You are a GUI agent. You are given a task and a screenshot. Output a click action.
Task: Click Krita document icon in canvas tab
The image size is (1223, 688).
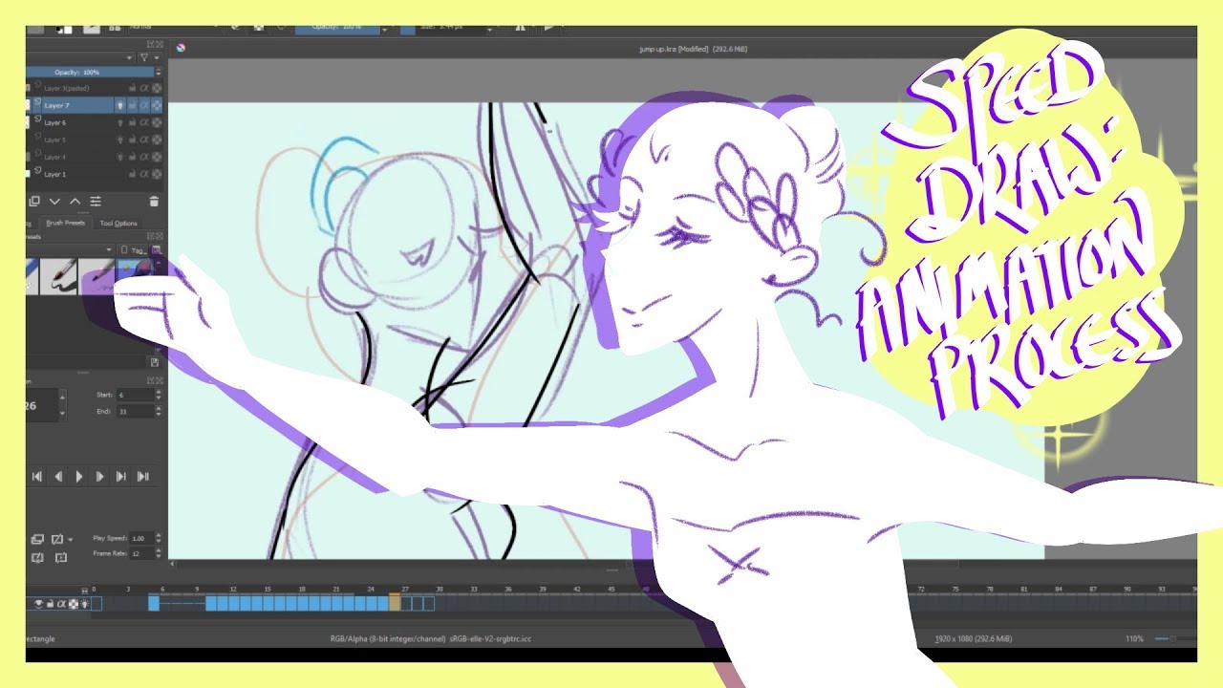(x=181, y=48)
